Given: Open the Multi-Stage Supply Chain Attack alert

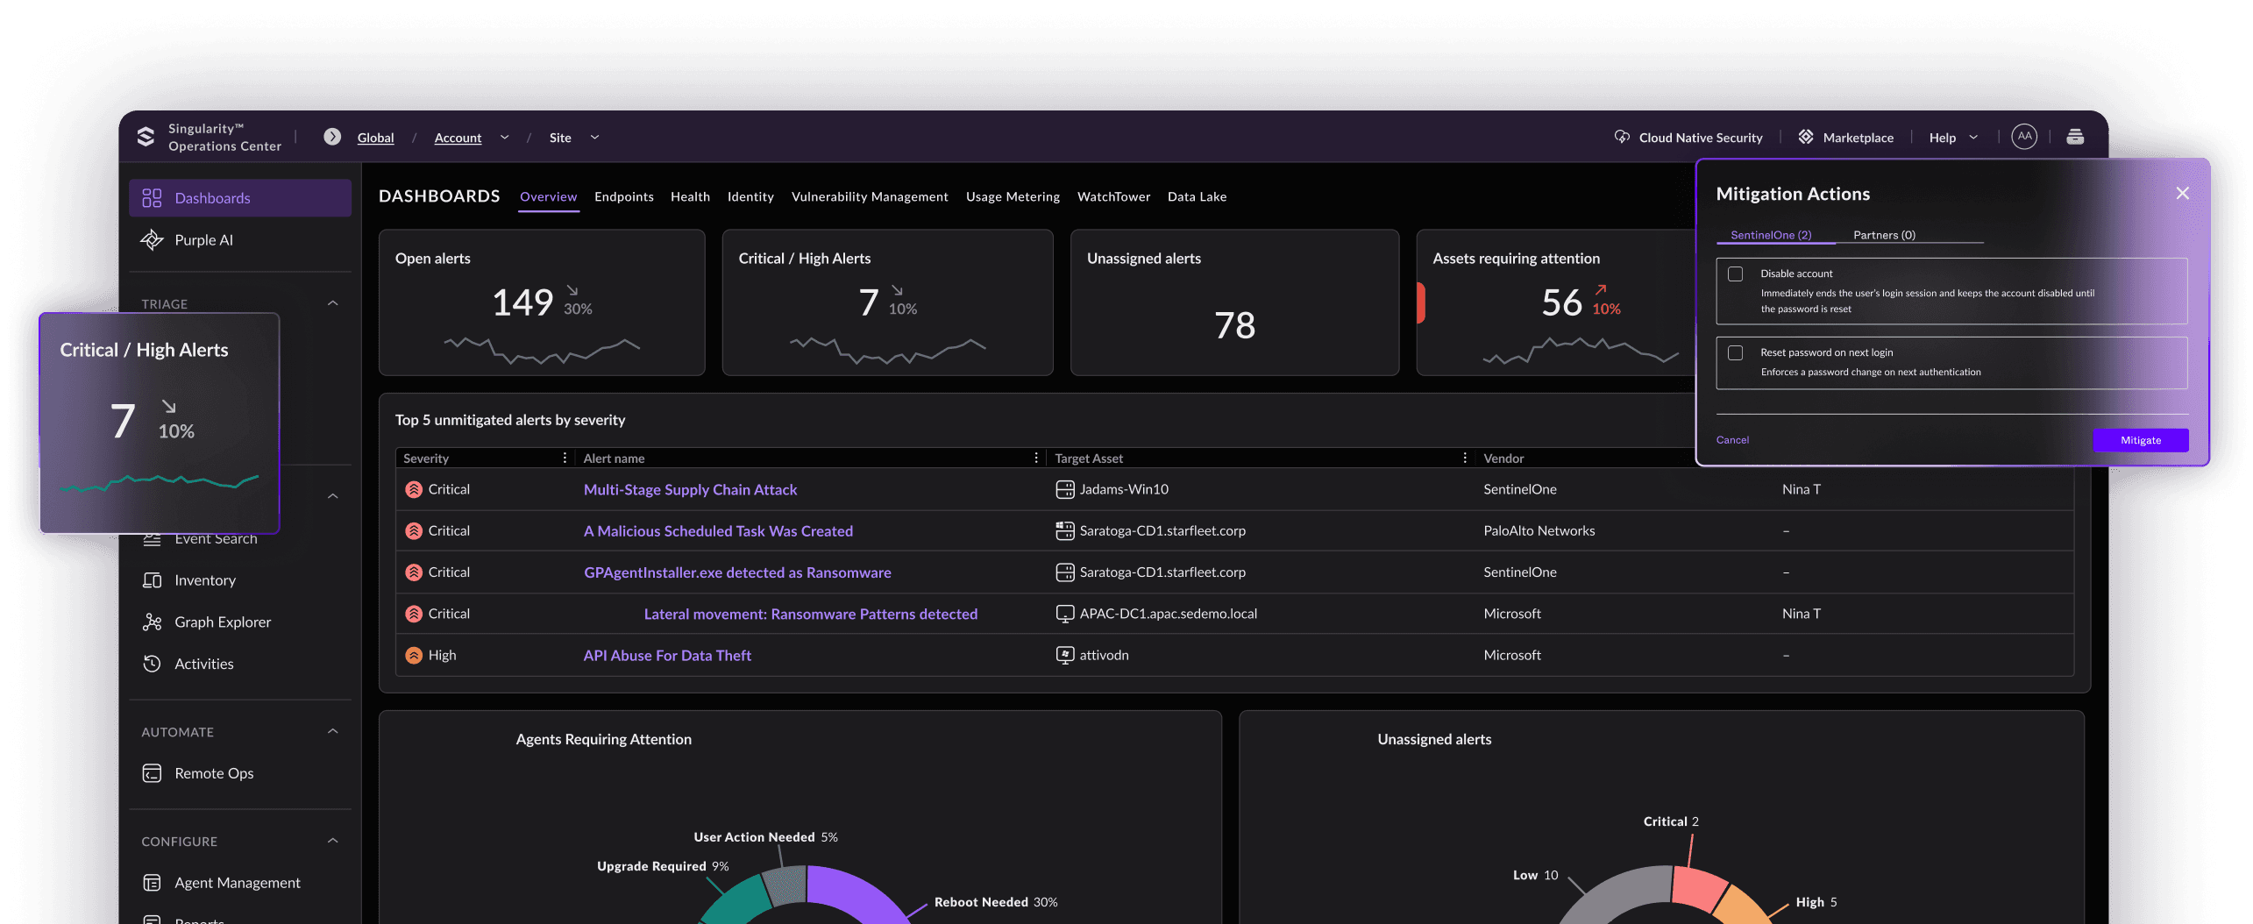Looking at the screenshot, I should click(690, 490).
